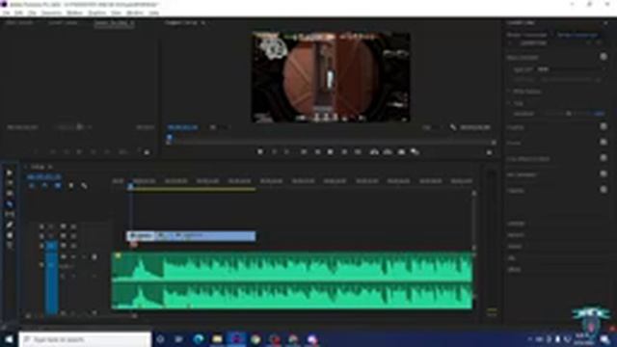Click Mark Out in Program monitor
The width and height of the screenshot is (617, 347).
pos(287,152)
